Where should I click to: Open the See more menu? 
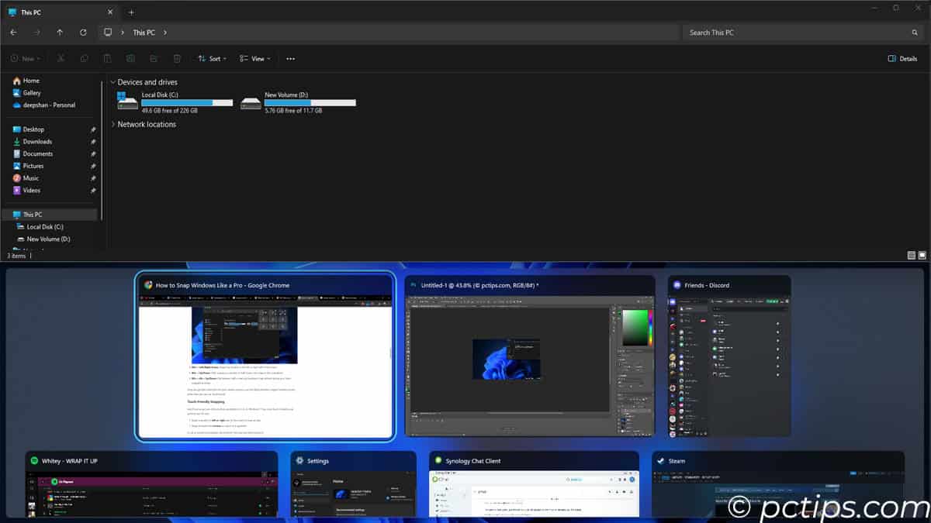pos(290,59)
